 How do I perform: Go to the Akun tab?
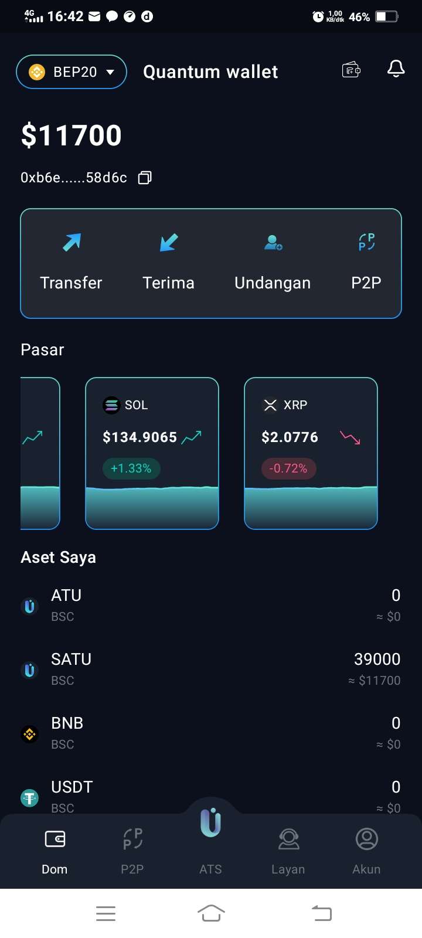[366, 849]
